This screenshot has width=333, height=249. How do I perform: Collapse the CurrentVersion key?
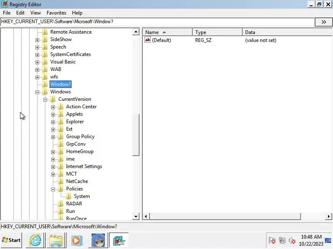pyautogui.click(x=45, y=100)
